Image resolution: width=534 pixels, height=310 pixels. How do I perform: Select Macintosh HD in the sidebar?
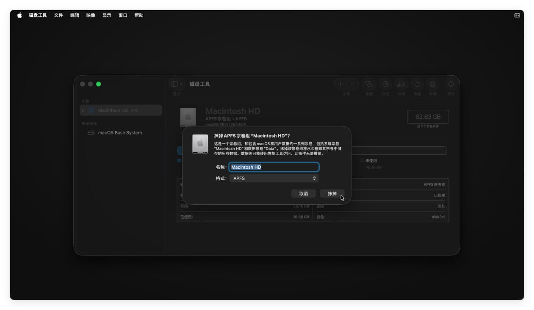(x=113, y=110)
